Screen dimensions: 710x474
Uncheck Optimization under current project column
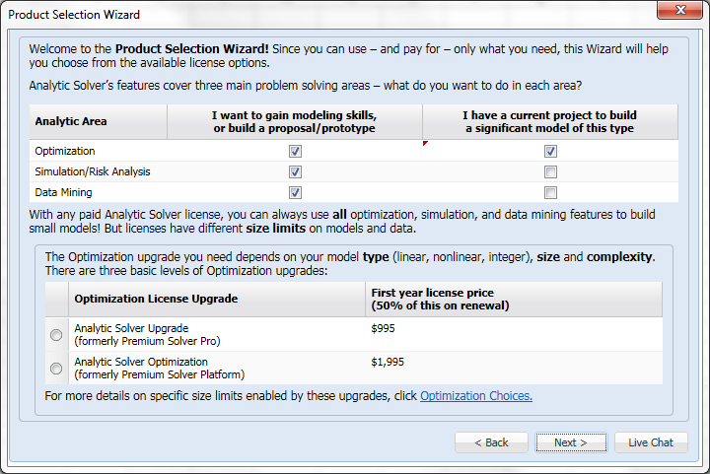click(x=550, y=152)
